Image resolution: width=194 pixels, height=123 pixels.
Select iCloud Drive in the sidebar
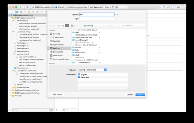tap(58, 38)
